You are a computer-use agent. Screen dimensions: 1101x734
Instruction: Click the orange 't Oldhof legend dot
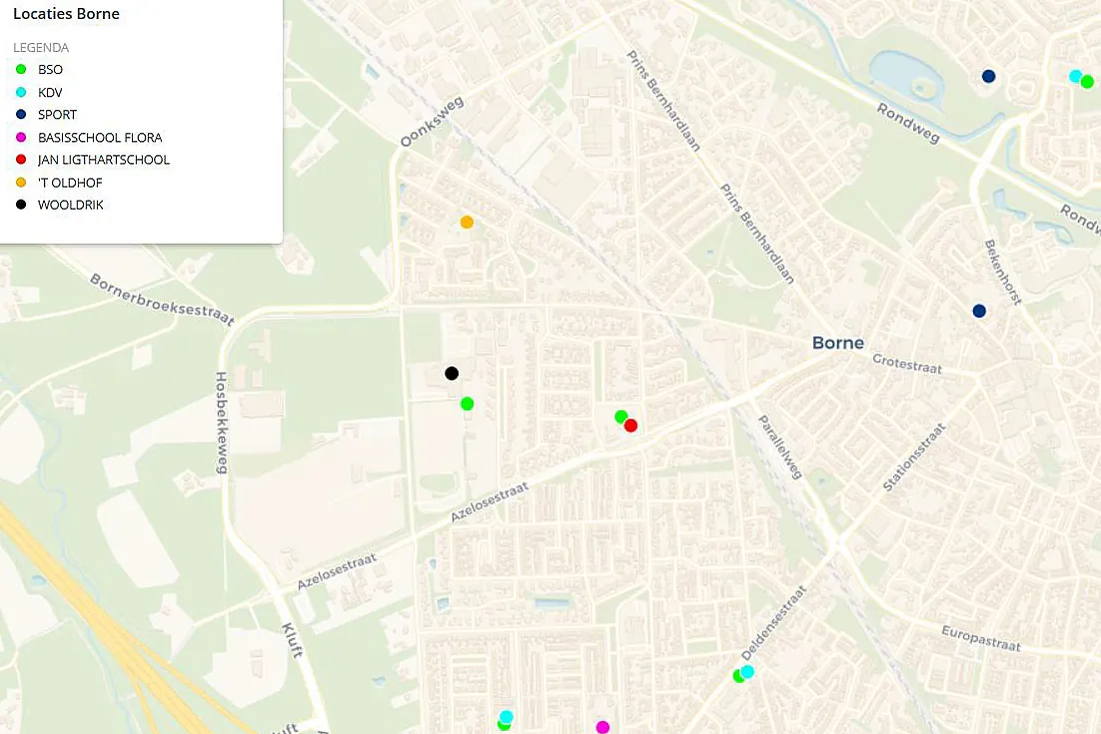(x=21, y=183)
